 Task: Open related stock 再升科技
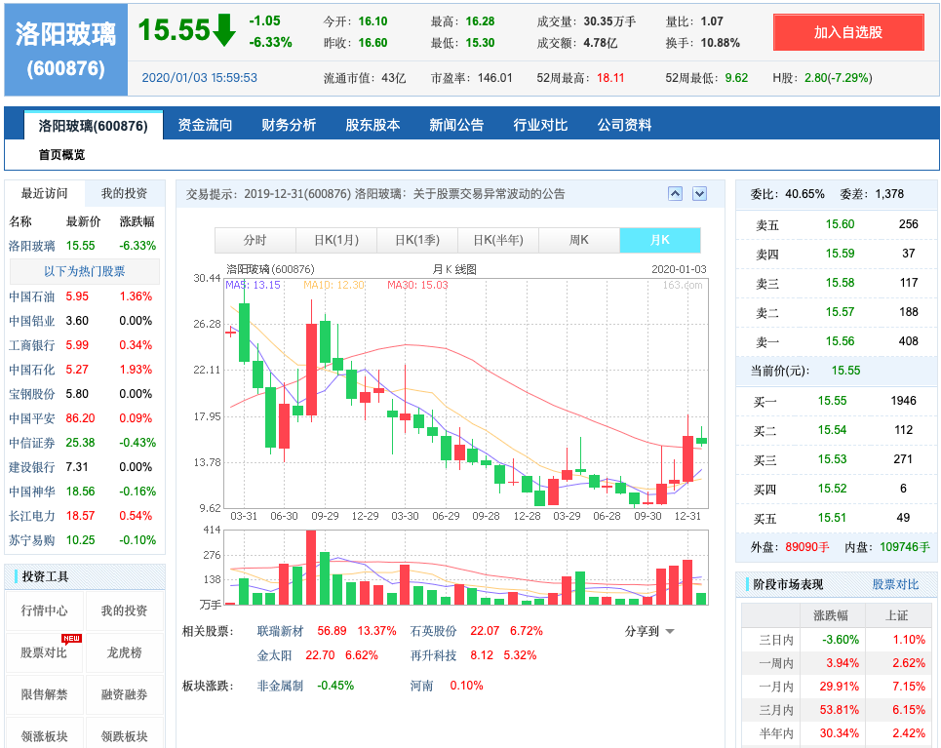pyautogui.click(x=433, y=655)
